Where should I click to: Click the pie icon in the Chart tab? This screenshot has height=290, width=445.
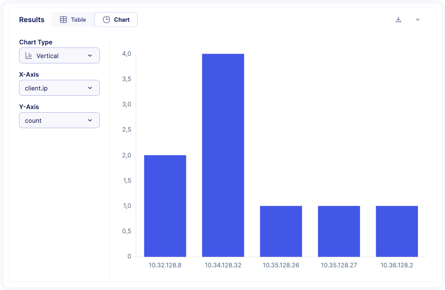click(x=106, y=20)
